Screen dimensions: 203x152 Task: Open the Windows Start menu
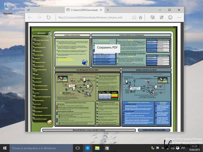tap(4, 148)
